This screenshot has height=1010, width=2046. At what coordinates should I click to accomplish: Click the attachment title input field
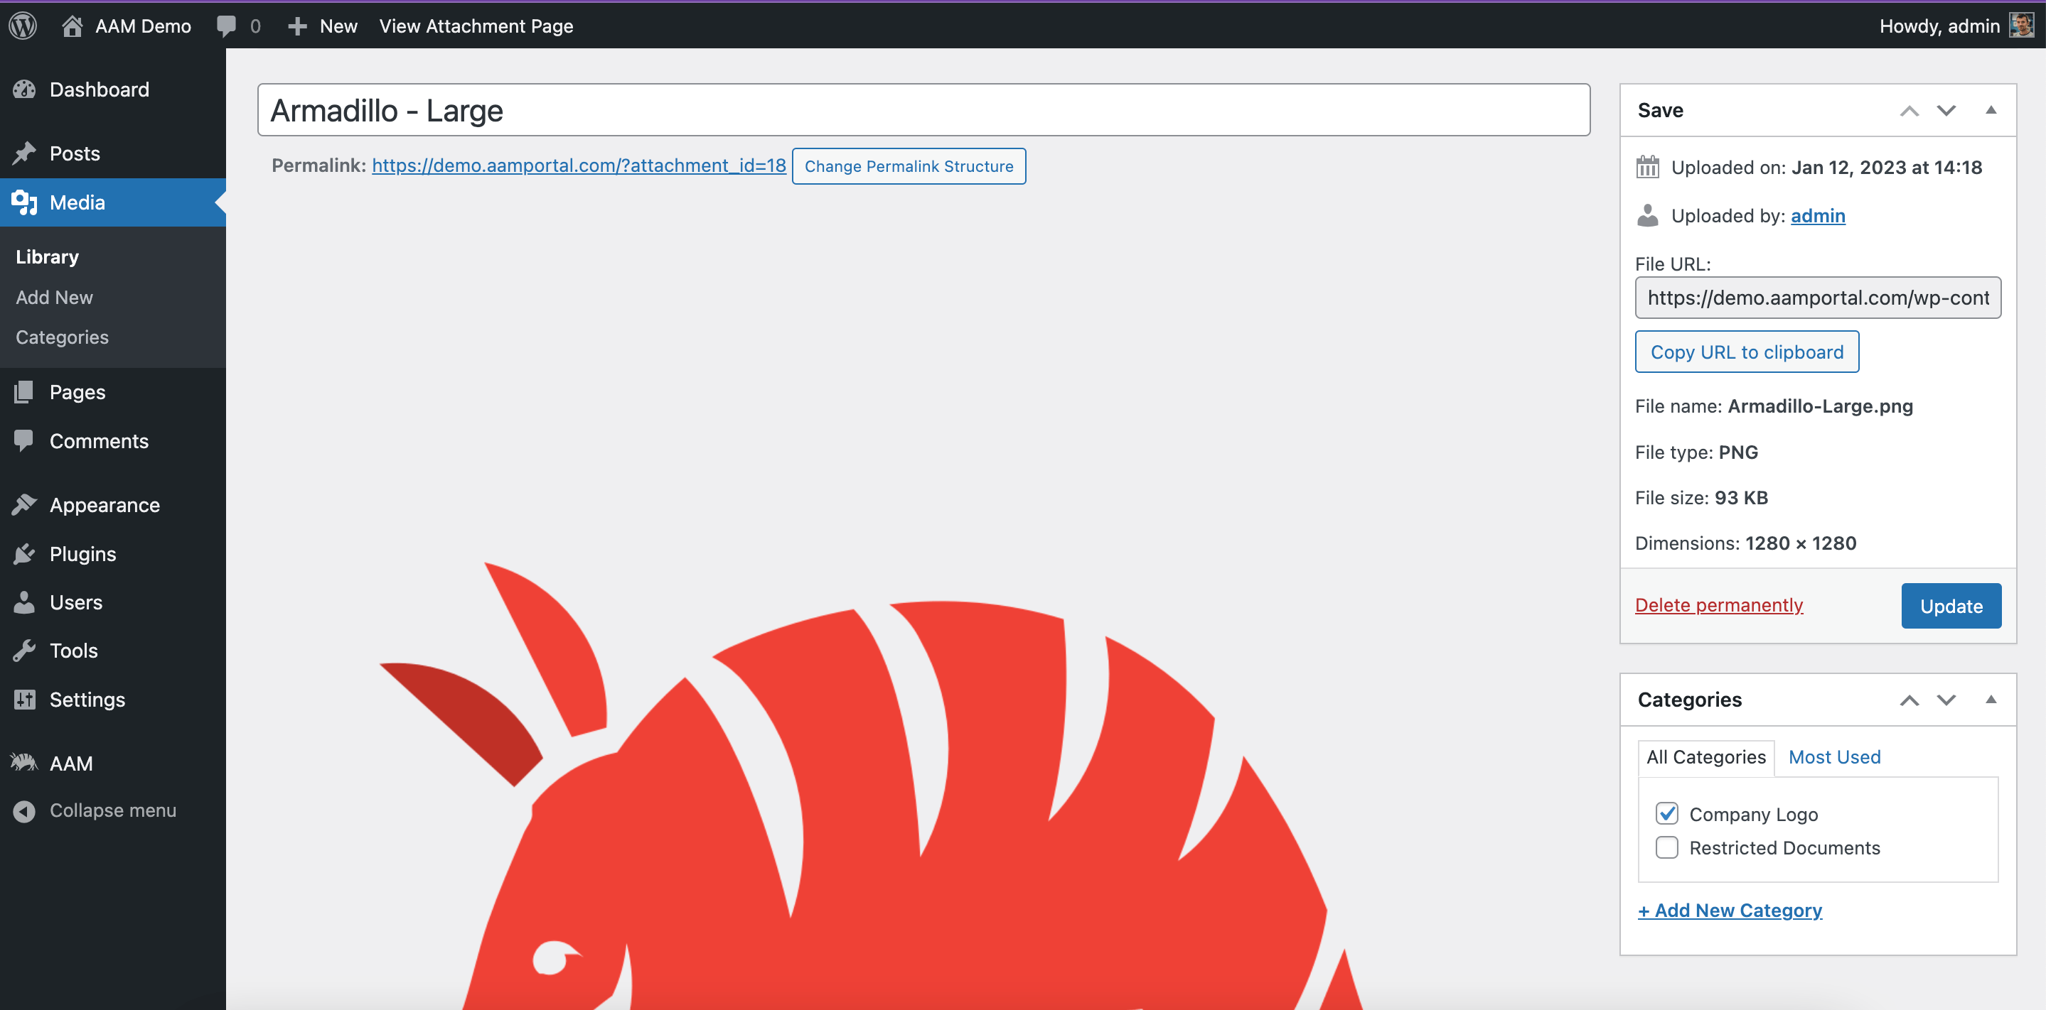click(923, 110)
